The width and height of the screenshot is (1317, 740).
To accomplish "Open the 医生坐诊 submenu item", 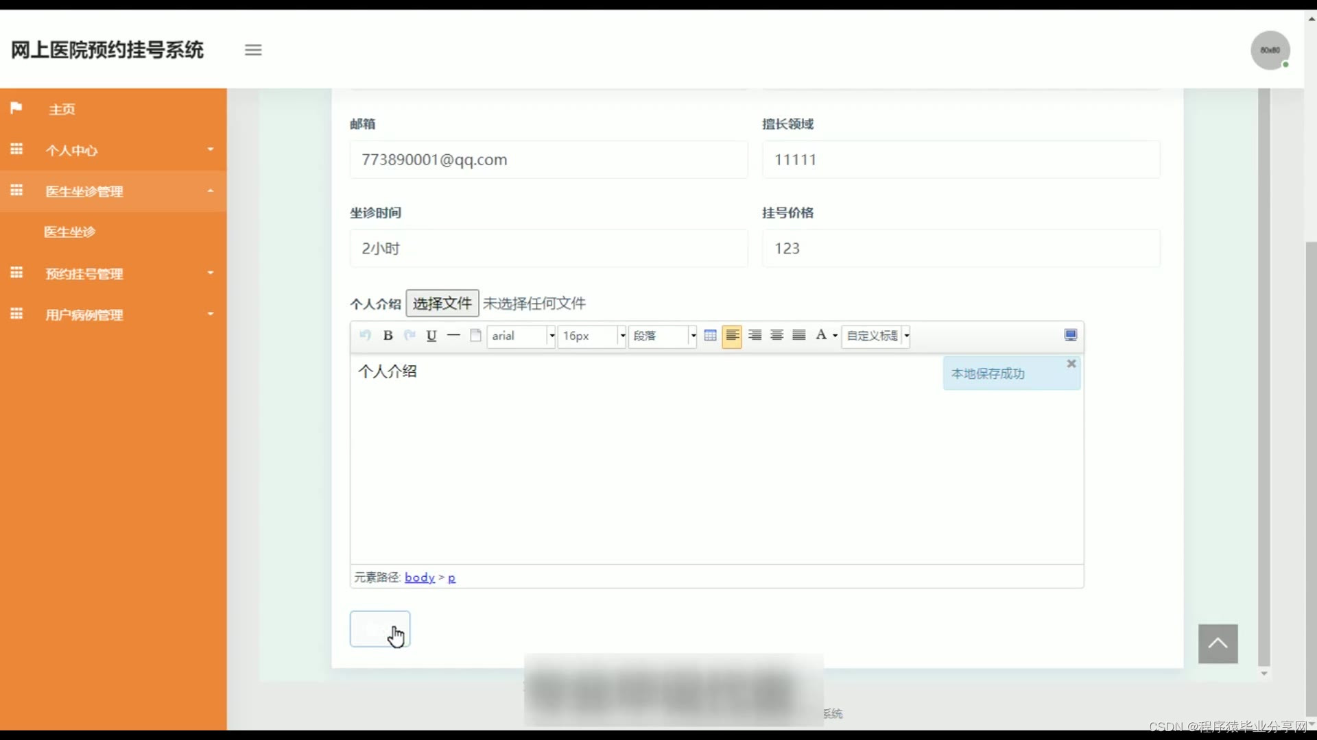I will [x=70, y=232].
